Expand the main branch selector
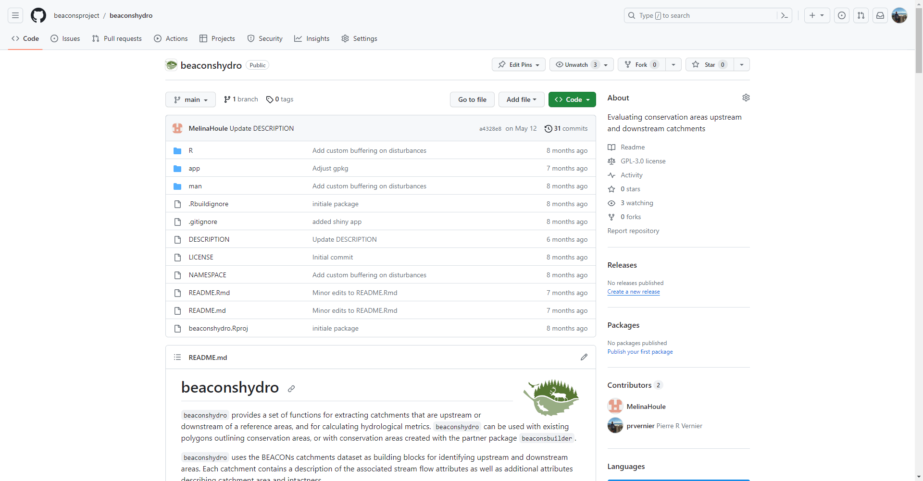923x481 pixels. tap(190, 99)
